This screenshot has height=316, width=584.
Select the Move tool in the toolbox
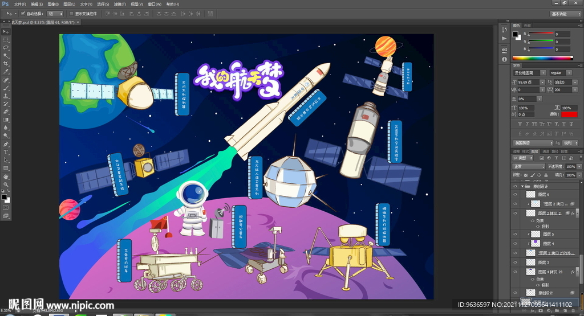coord(6,32)
